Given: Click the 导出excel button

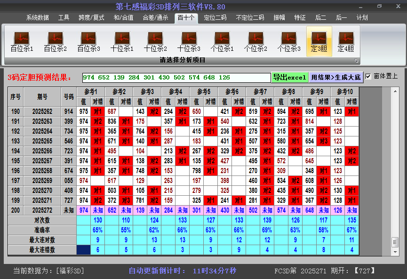Looking at the screenshot, I should [290, 77].
